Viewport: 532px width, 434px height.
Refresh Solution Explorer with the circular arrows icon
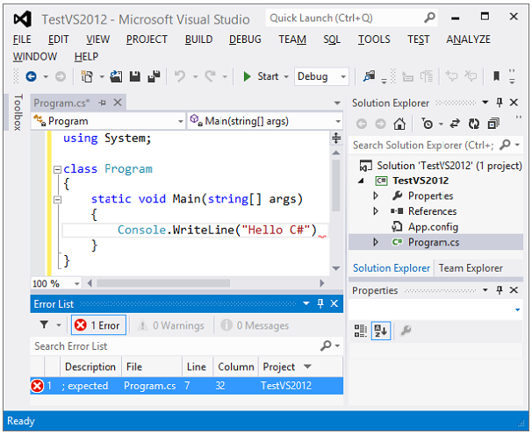(474, 124)
